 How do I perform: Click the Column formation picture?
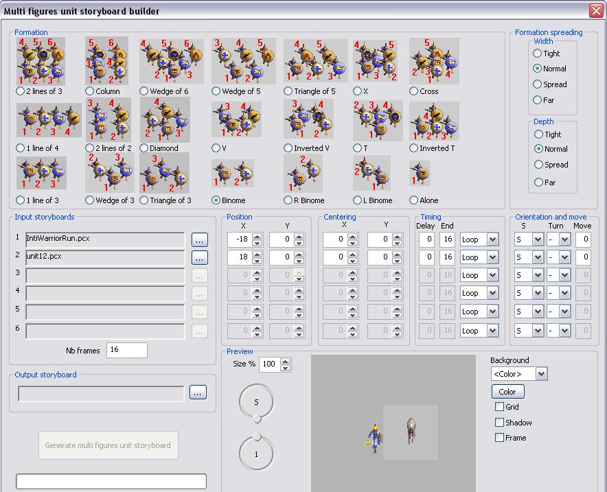pyautogui.click(x=107, y=60)
